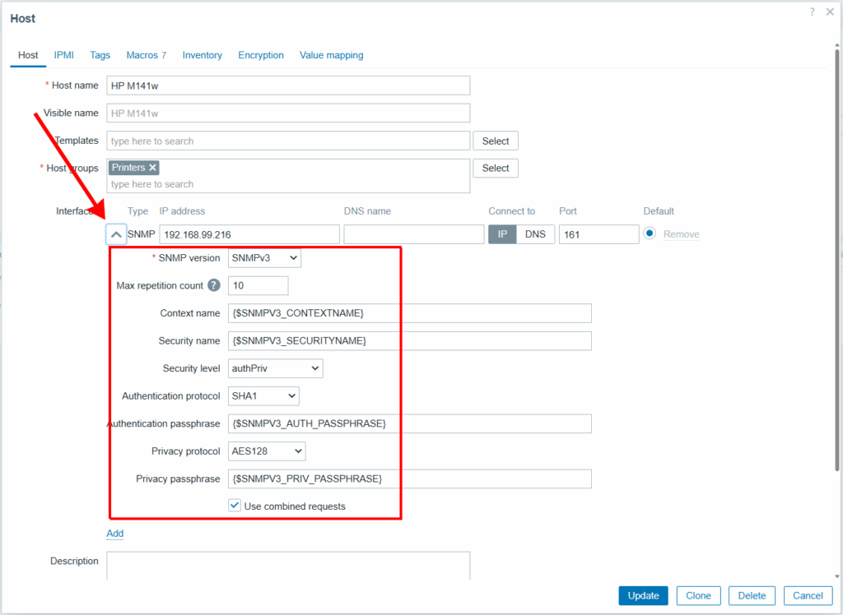
Task: Focus the Privacy passphrase field
Action: coord(410,479)
